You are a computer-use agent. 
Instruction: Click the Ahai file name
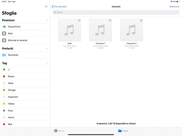70,43
